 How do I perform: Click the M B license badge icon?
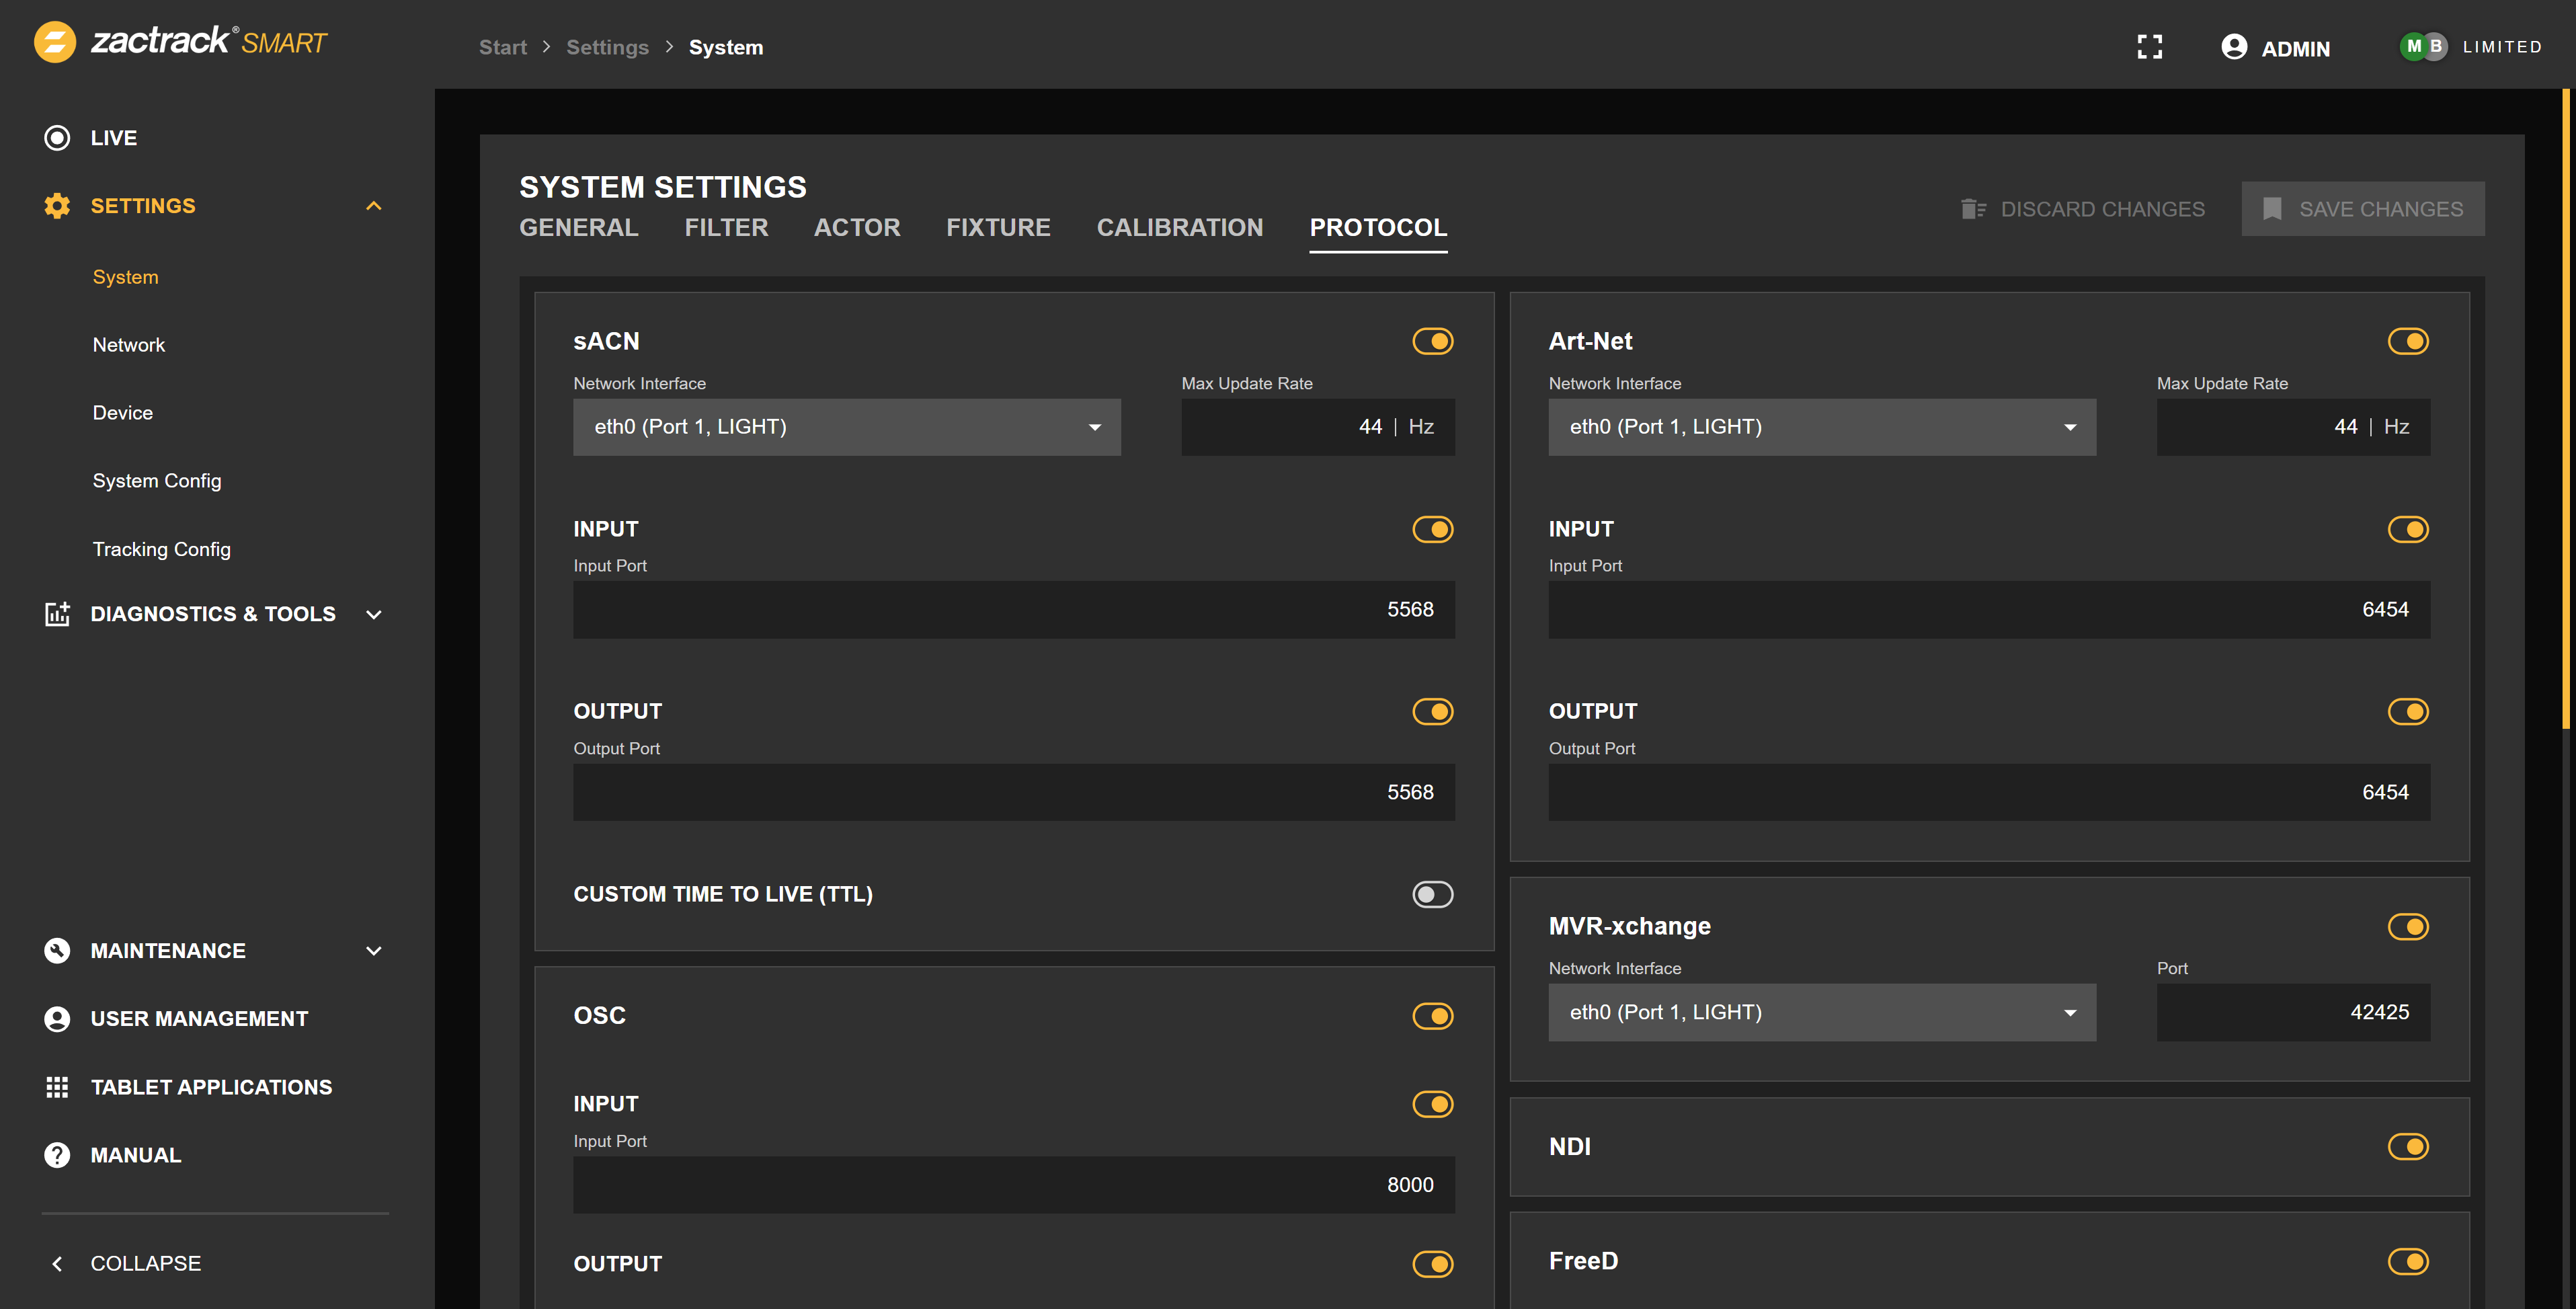pos(2424,46)
